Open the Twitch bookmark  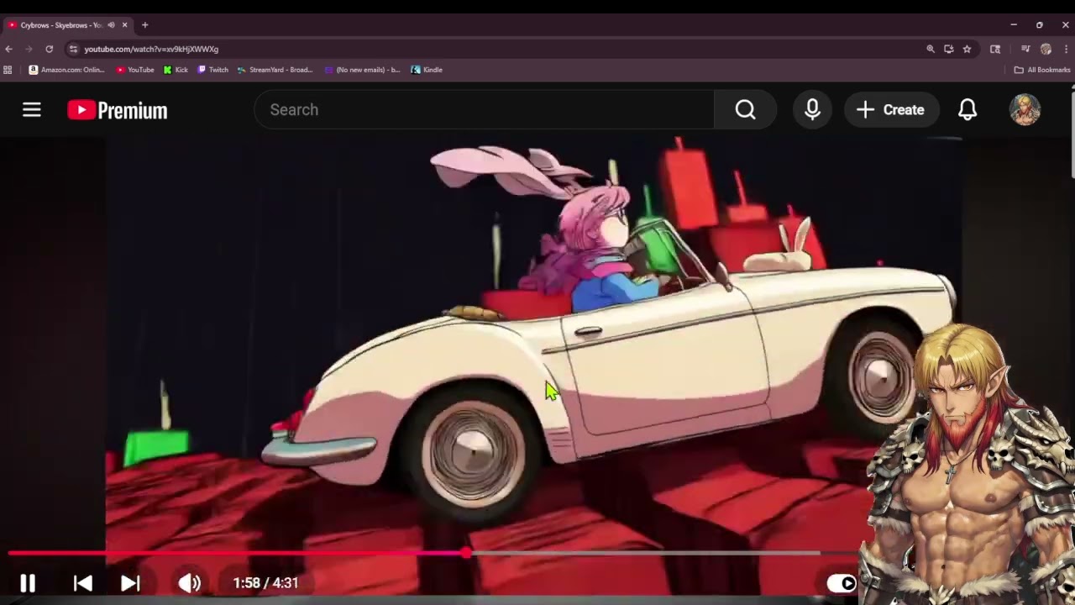click(213, 70)
